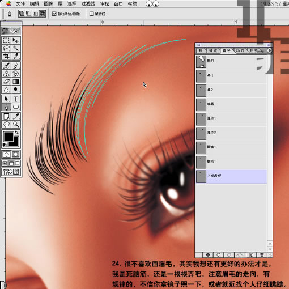This screenshot has height=289, width=289.
Task: Select the Notes tool
Action: (6, 116)
